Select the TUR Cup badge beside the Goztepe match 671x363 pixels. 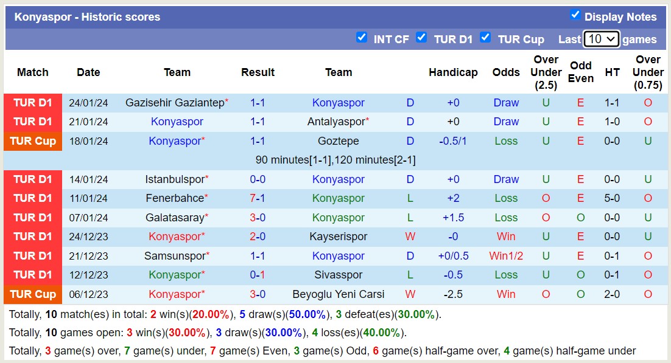point(33,140)
